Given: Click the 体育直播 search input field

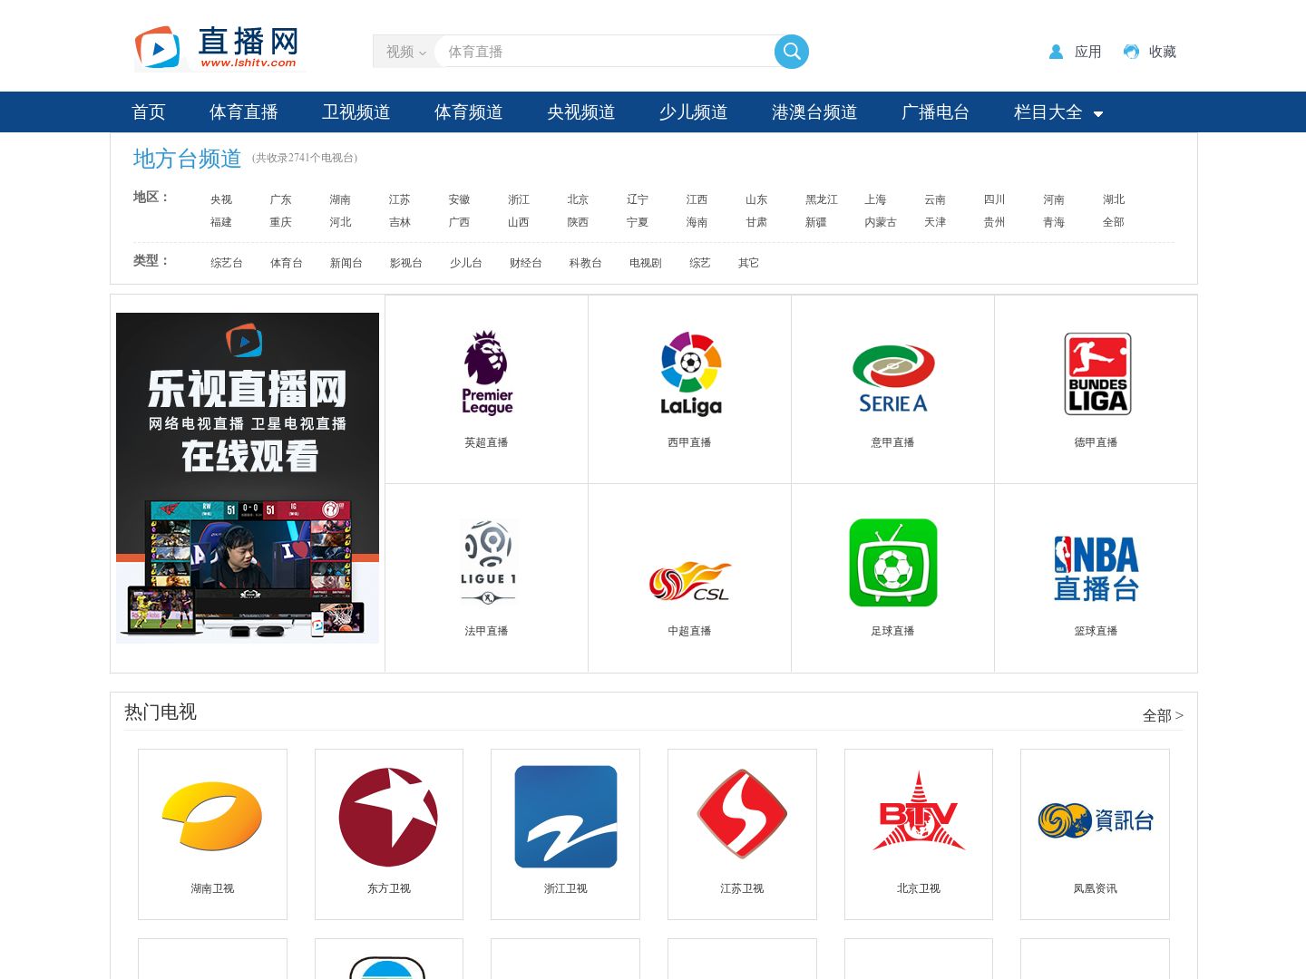Looking at the screenshot, I should [x=605, y=52].
